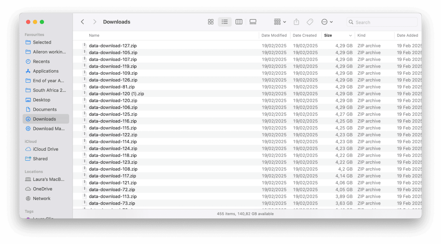Sort by the Name column header

[x=94, y=35]
